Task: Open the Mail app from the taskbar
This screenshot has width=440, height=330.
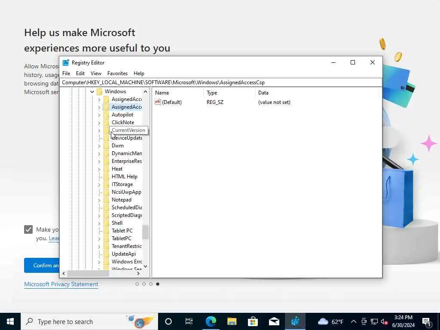Action: pos(274,321)
